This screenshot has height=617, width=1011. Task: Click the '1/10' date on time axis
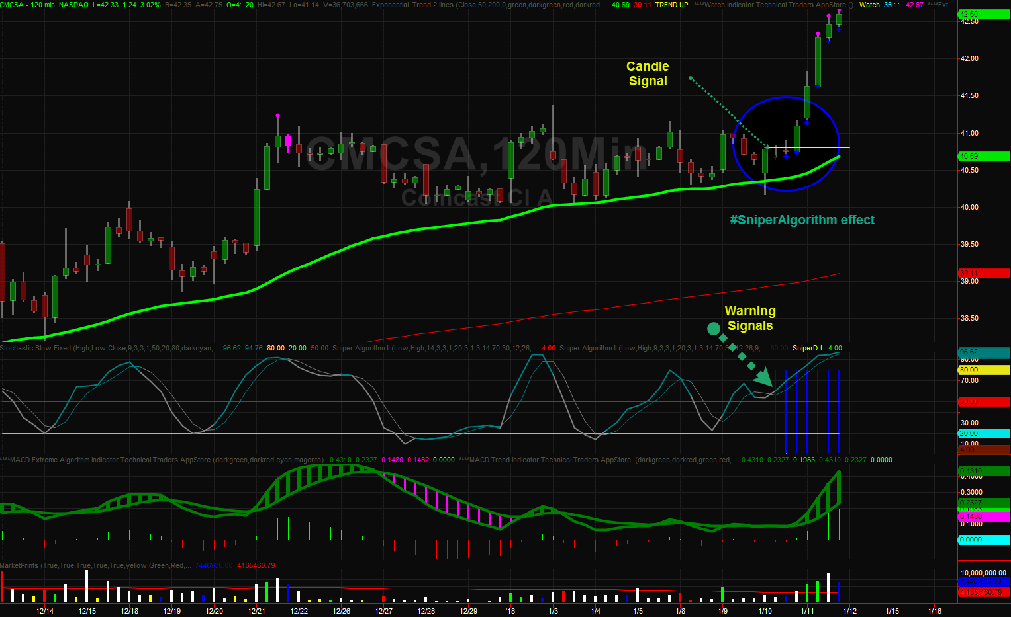coord(765,611)
